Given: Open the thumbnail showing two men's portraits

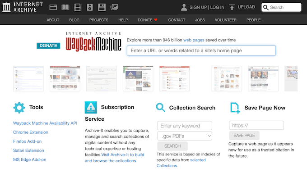Looking at the screenshot, I should 263,78.
